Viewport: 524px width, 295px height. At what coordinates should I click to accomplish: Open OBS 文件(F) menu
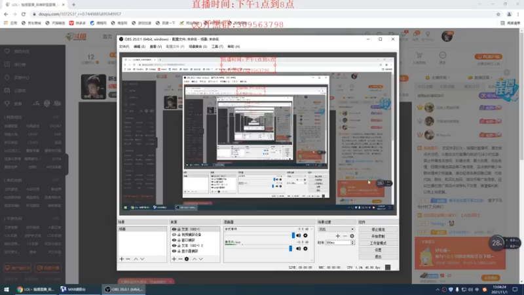pyautogui.click(x=124, y=47)
